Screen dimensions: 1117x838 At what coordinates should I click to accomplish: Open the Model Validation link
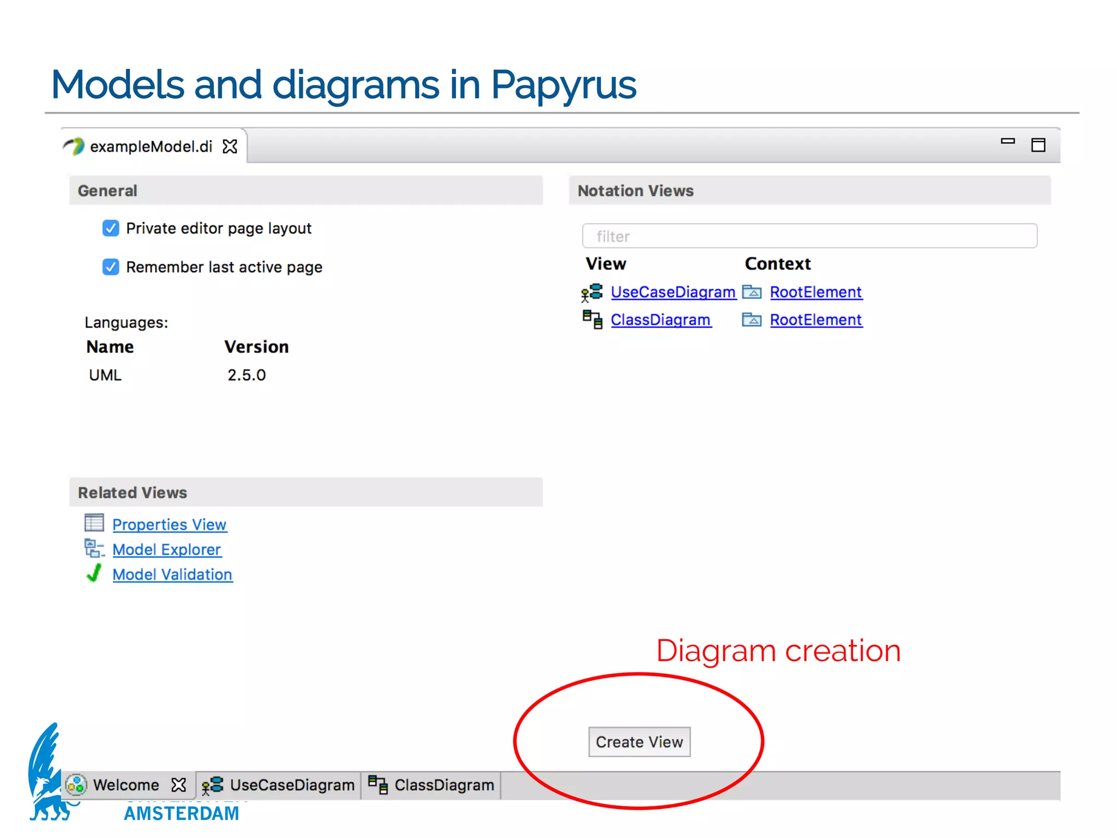tap(172, 574)
